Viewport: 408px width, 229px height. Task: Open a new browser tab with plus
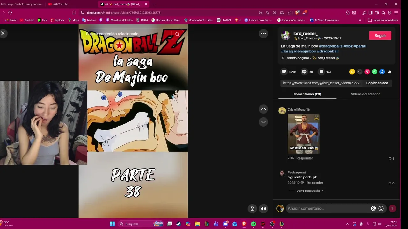coord(154,4)
